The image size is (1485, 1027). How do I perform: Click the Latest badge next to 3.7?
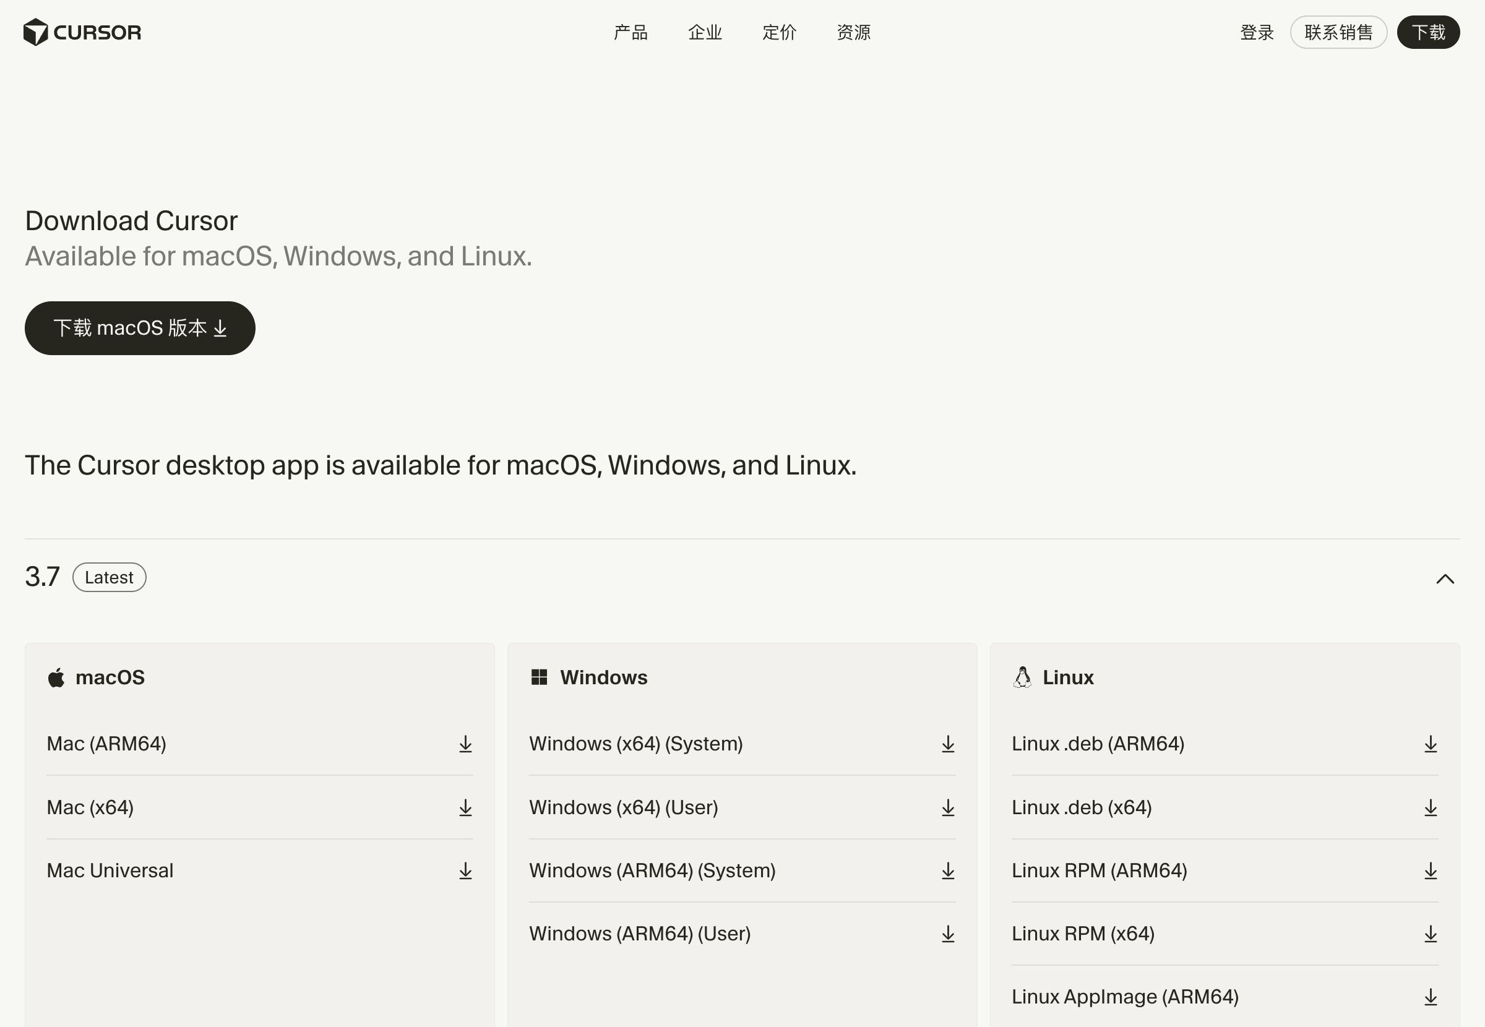(x=110, y=577)
